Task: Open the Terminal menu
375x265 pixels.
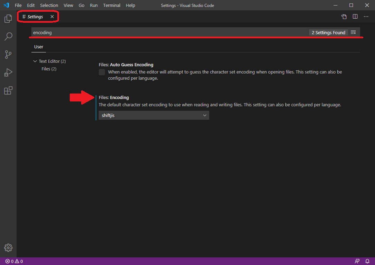Action: tap(112, 5)
